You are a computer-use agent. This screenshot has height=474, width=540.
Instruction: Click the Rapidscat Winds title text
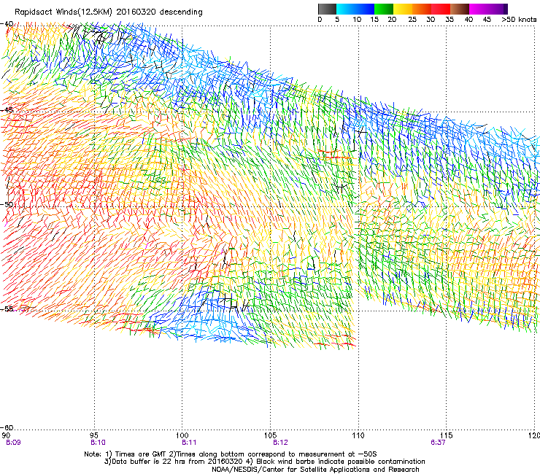pos(109,12)
